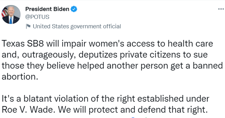Click the United States government official label
Screen dimensions: 225x118
77,26
